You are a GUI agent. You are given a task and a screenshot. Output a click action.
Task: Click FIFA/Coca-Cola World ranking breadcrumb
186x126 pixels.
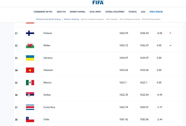click(x=48, y=19)
